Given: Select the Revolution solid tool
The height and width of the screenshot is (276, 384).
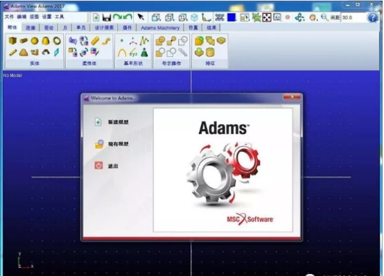Looking at the screenshot, I should click(46, 52).
